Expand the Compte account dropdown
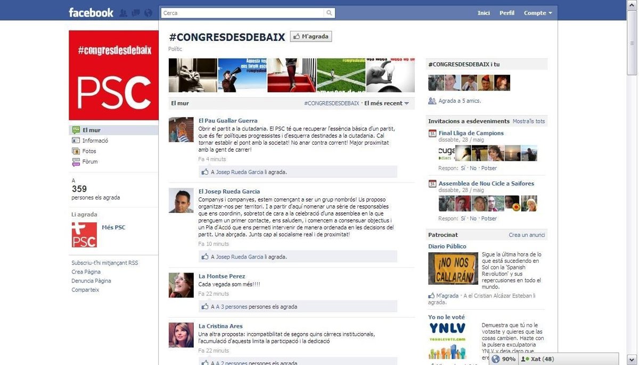The width and height of the screenshot is (639, 365). coord(538,13)
